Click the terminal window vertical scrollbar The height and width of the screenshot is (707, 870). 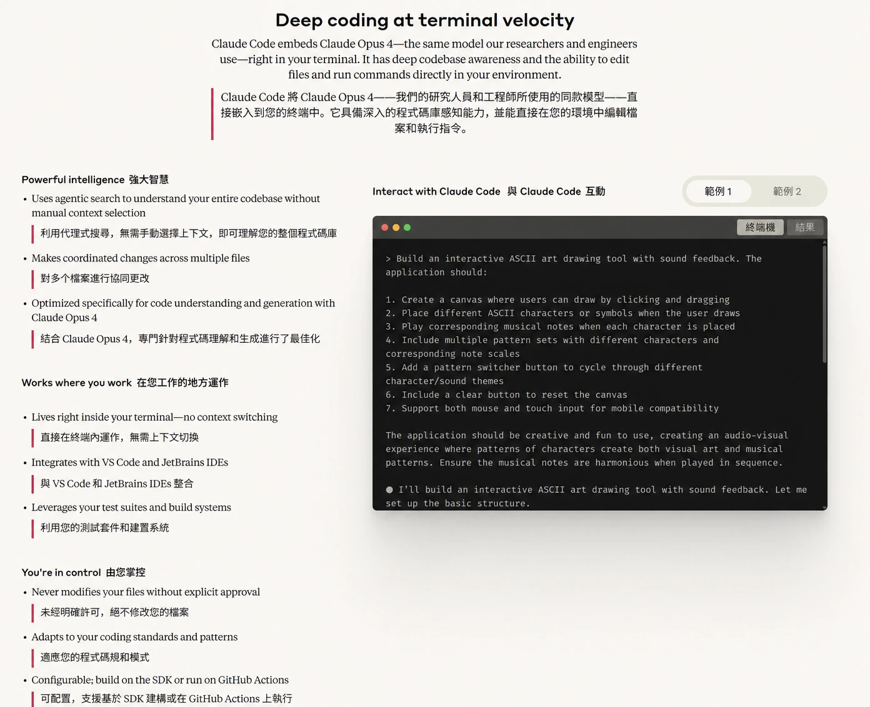(824, 304)
